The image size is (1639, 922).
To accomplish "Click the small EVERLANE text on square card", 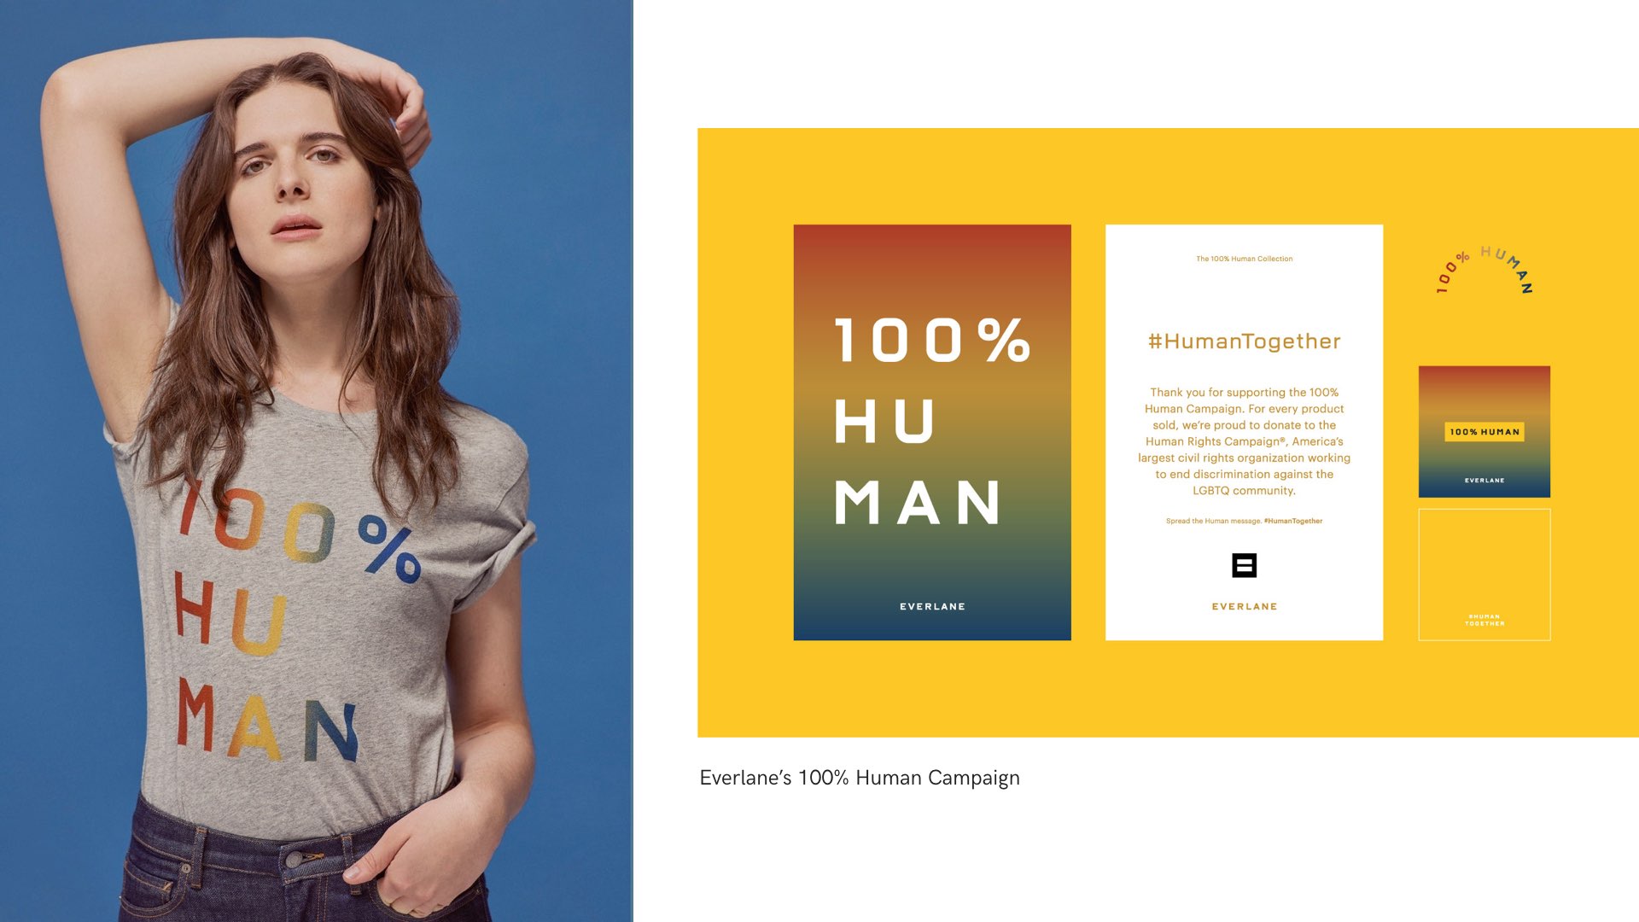I will 1484,481.
